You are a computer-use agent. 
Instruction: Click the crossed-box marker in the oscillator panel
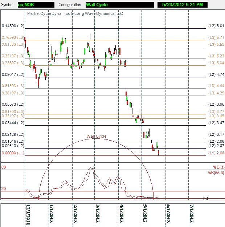(x=206, y=198)
